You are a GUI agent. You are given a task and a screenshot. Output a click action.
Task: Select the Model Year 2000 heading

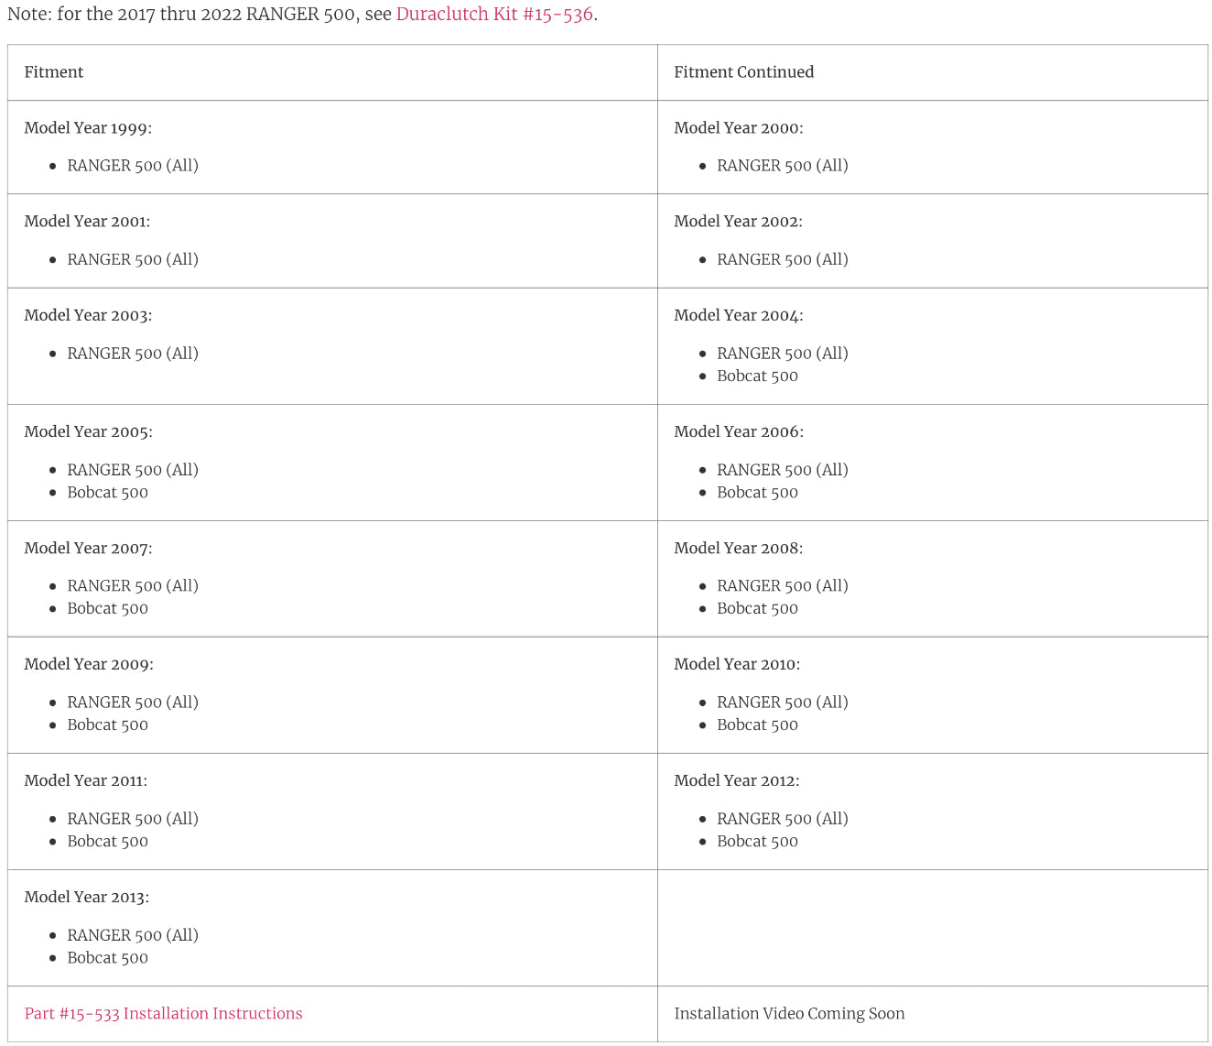(738, 128)
